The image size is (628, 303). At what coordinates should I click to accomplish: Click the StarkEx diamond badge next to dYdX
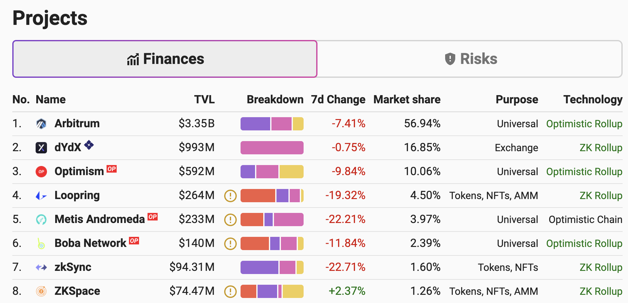pyautogui.click(x=89, y=145)
